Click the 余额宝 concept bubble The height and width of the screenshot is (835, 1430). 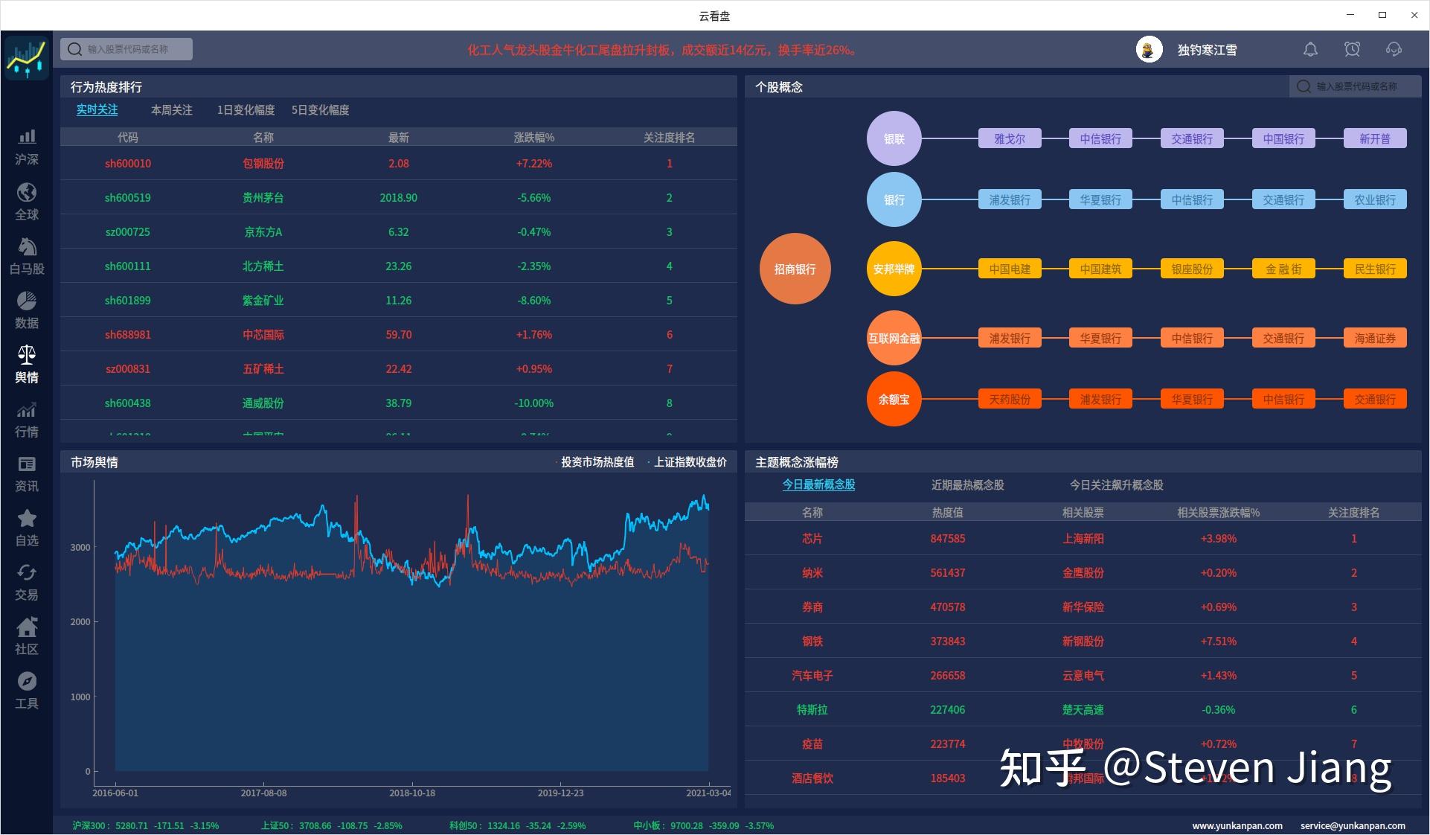(894, 399)
